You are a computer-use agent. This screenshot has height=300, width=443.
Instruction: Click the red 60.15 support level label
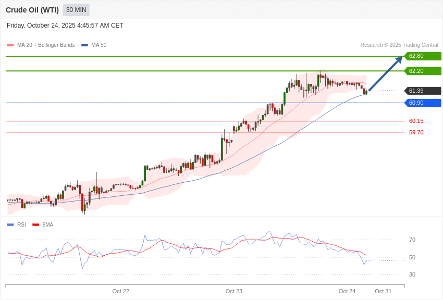pos(416,121)
